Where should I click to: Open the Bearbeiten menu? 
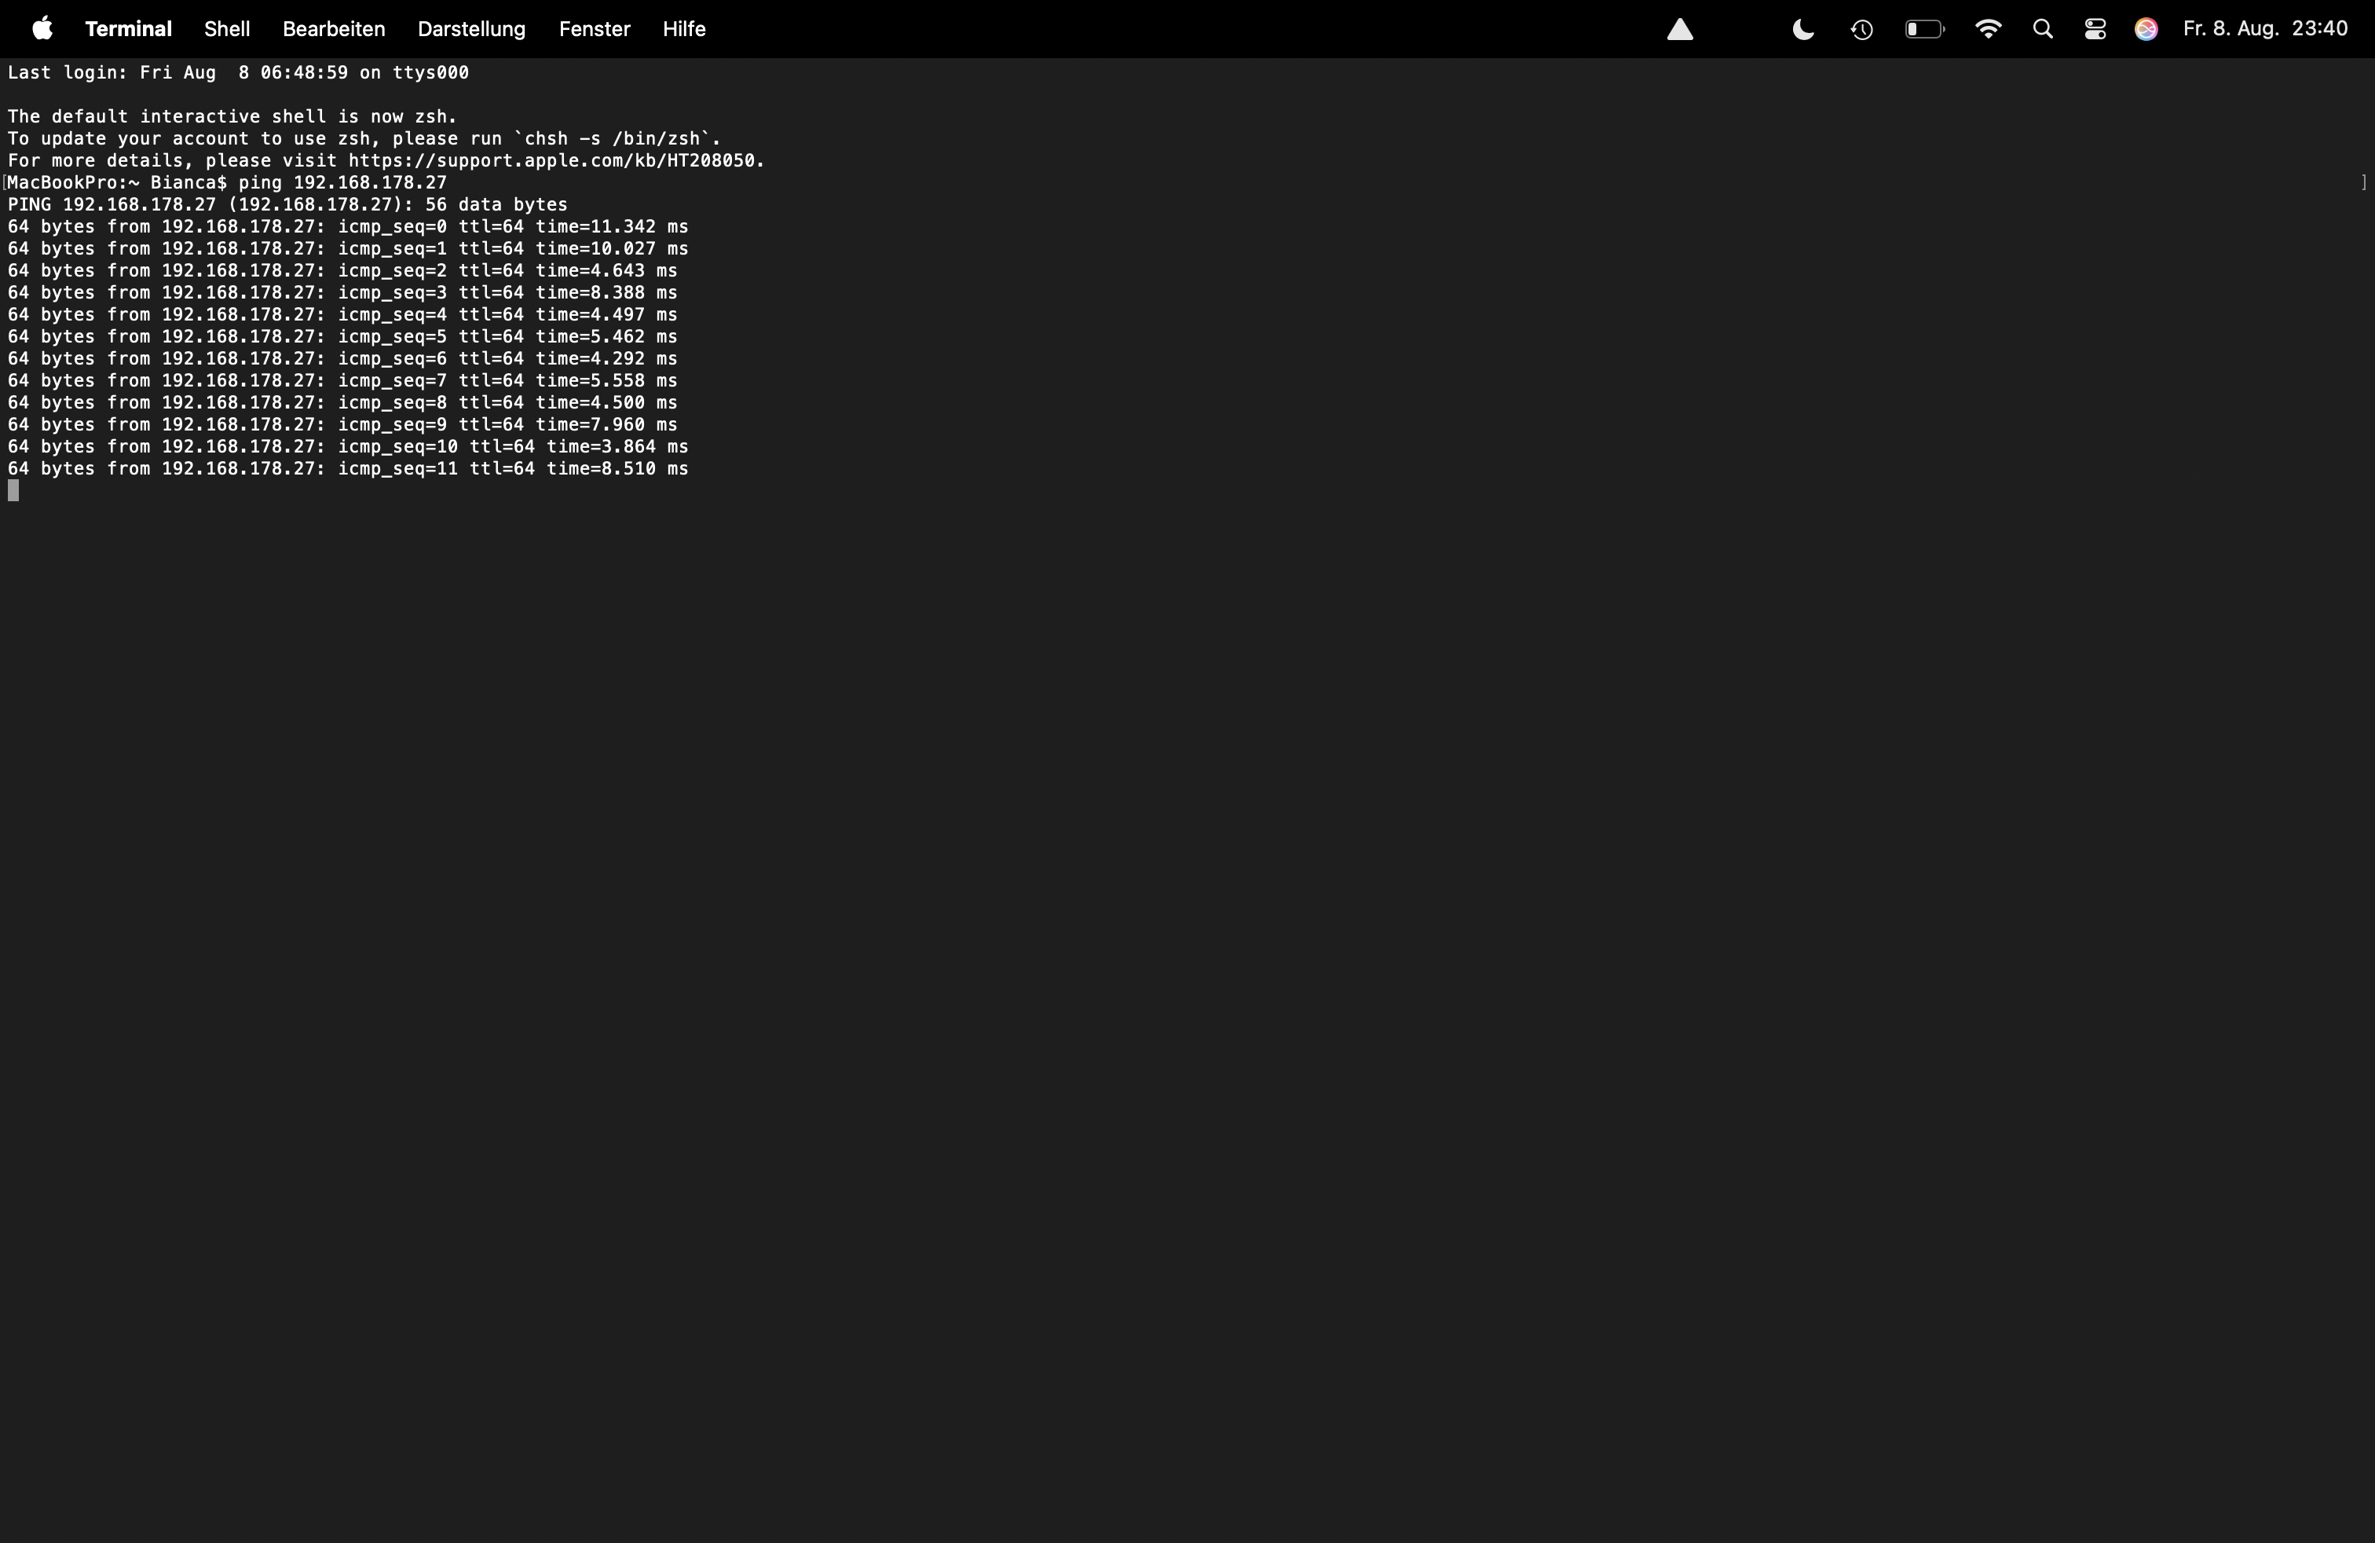[x=333, y=29]
